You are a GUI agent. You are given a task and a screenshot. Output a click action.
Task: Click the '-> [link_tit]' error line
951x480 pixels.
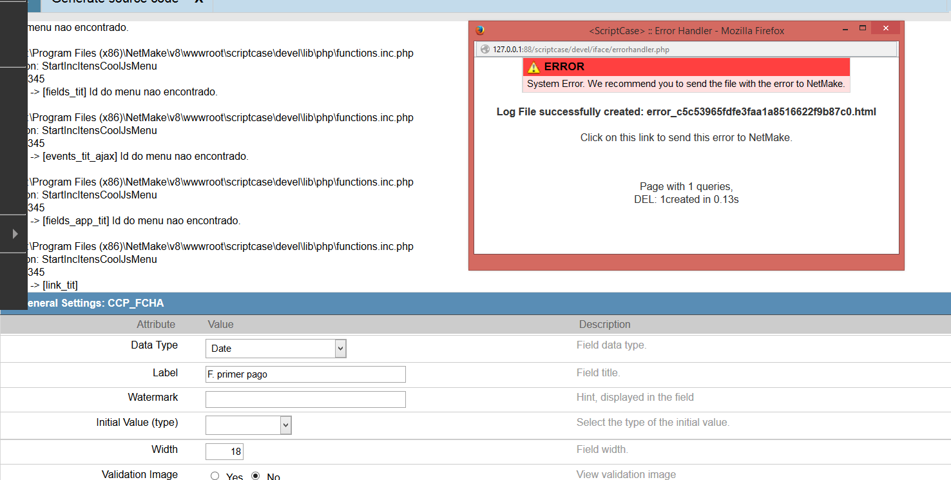pos(53,285)
